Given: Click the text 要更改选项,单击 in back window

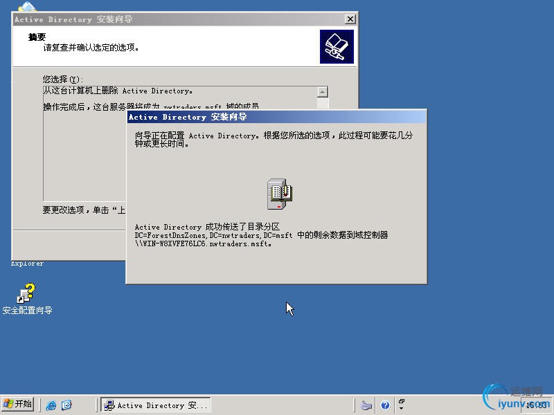Looking at the screenshot, I should pos(75,210).
